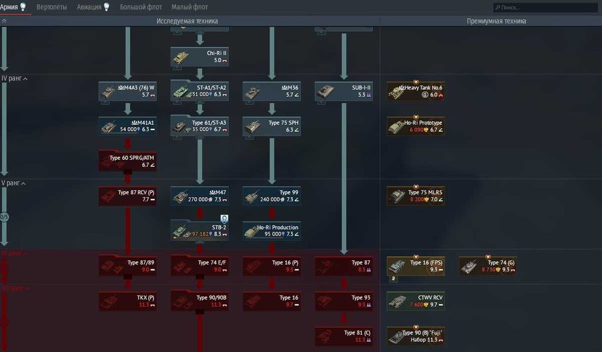
Task: Open the Вертолёты tab
Action: tap(51, 7)
